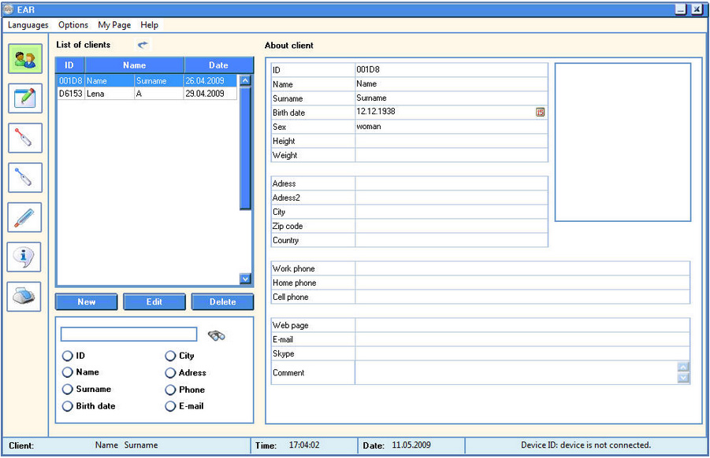Click the refresh arrow beside List of clients

143,46
